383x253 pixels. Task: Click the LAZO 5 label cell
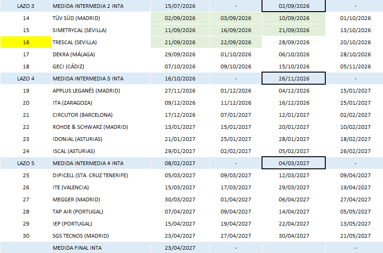[x=26, y=163]
